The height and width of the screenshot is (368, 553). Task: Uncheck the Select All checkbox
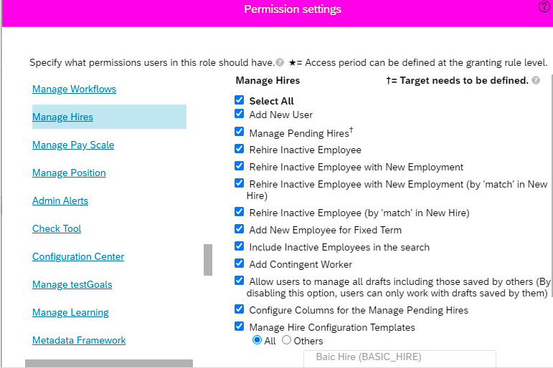(x=240, y=100)
